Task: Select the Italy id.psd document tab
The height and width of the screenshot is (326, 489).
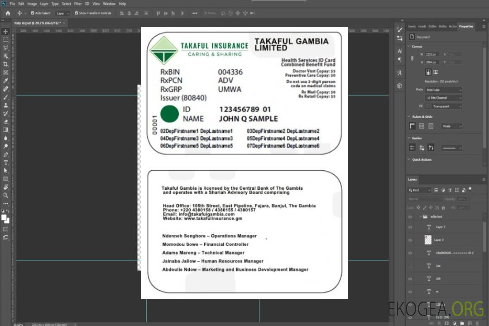Action: tap(37, 23)
